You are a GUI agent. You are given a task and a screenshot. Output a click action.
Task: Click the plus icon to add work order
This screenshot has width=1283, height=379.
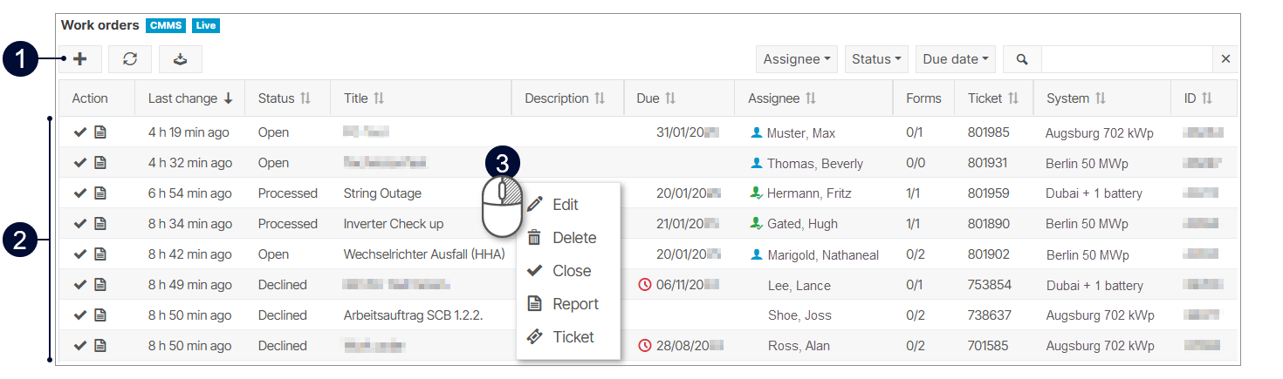tap(80, 59)
